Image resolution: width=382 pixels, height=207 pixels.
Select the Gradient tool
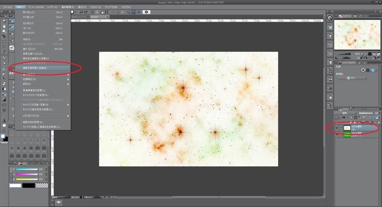pos(4,100)
